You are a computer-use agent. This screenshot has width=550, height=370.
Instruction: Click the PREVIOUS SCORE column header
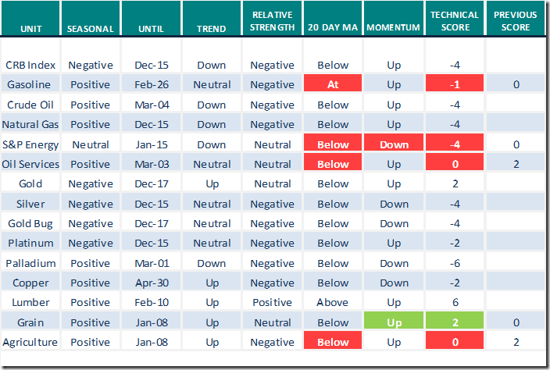516,22
